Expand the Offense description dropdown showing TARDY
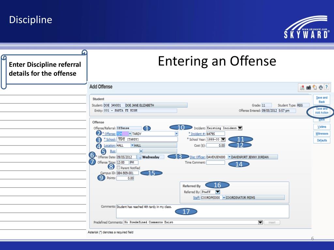 tap(176, 134)
